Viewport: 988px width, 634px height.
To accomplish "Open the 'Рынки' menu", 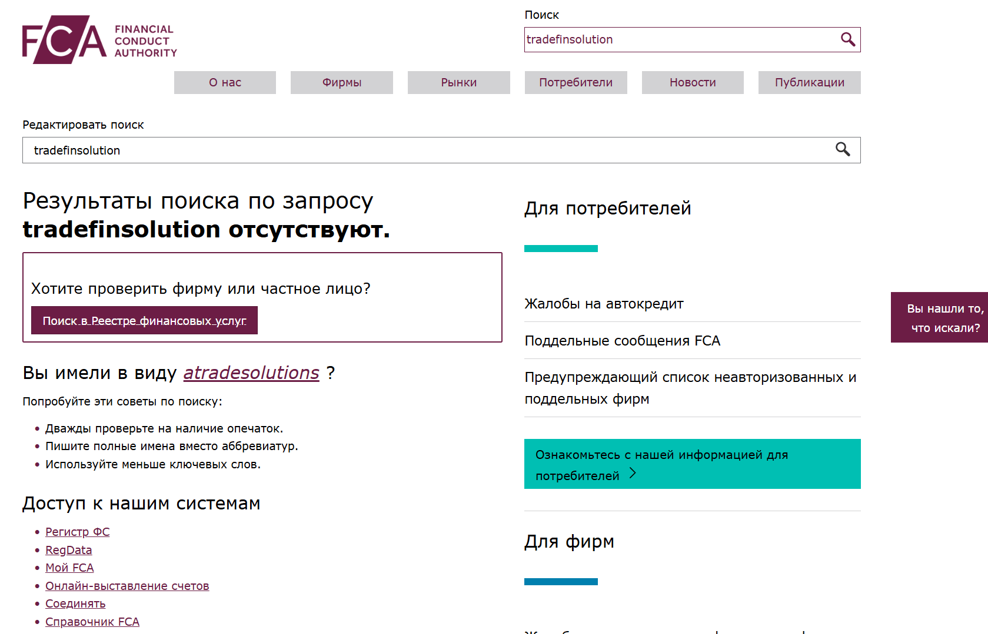I will [x=459, y=82].
